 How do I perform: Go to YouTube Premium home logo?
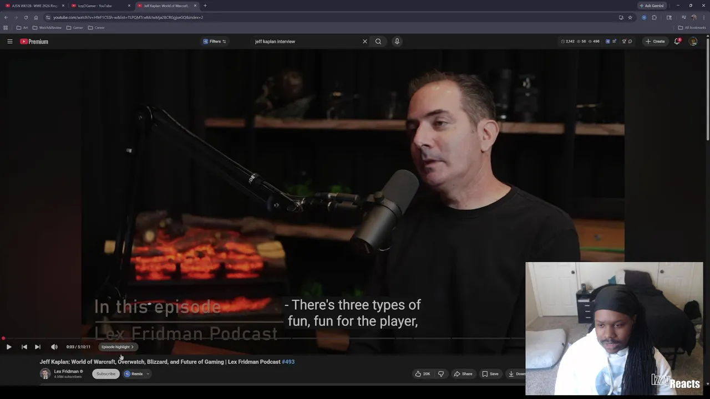coord(34,42)
